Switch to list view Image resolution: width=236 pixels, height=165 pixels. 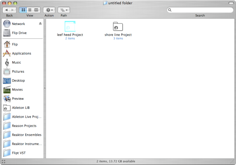[30, 10]
